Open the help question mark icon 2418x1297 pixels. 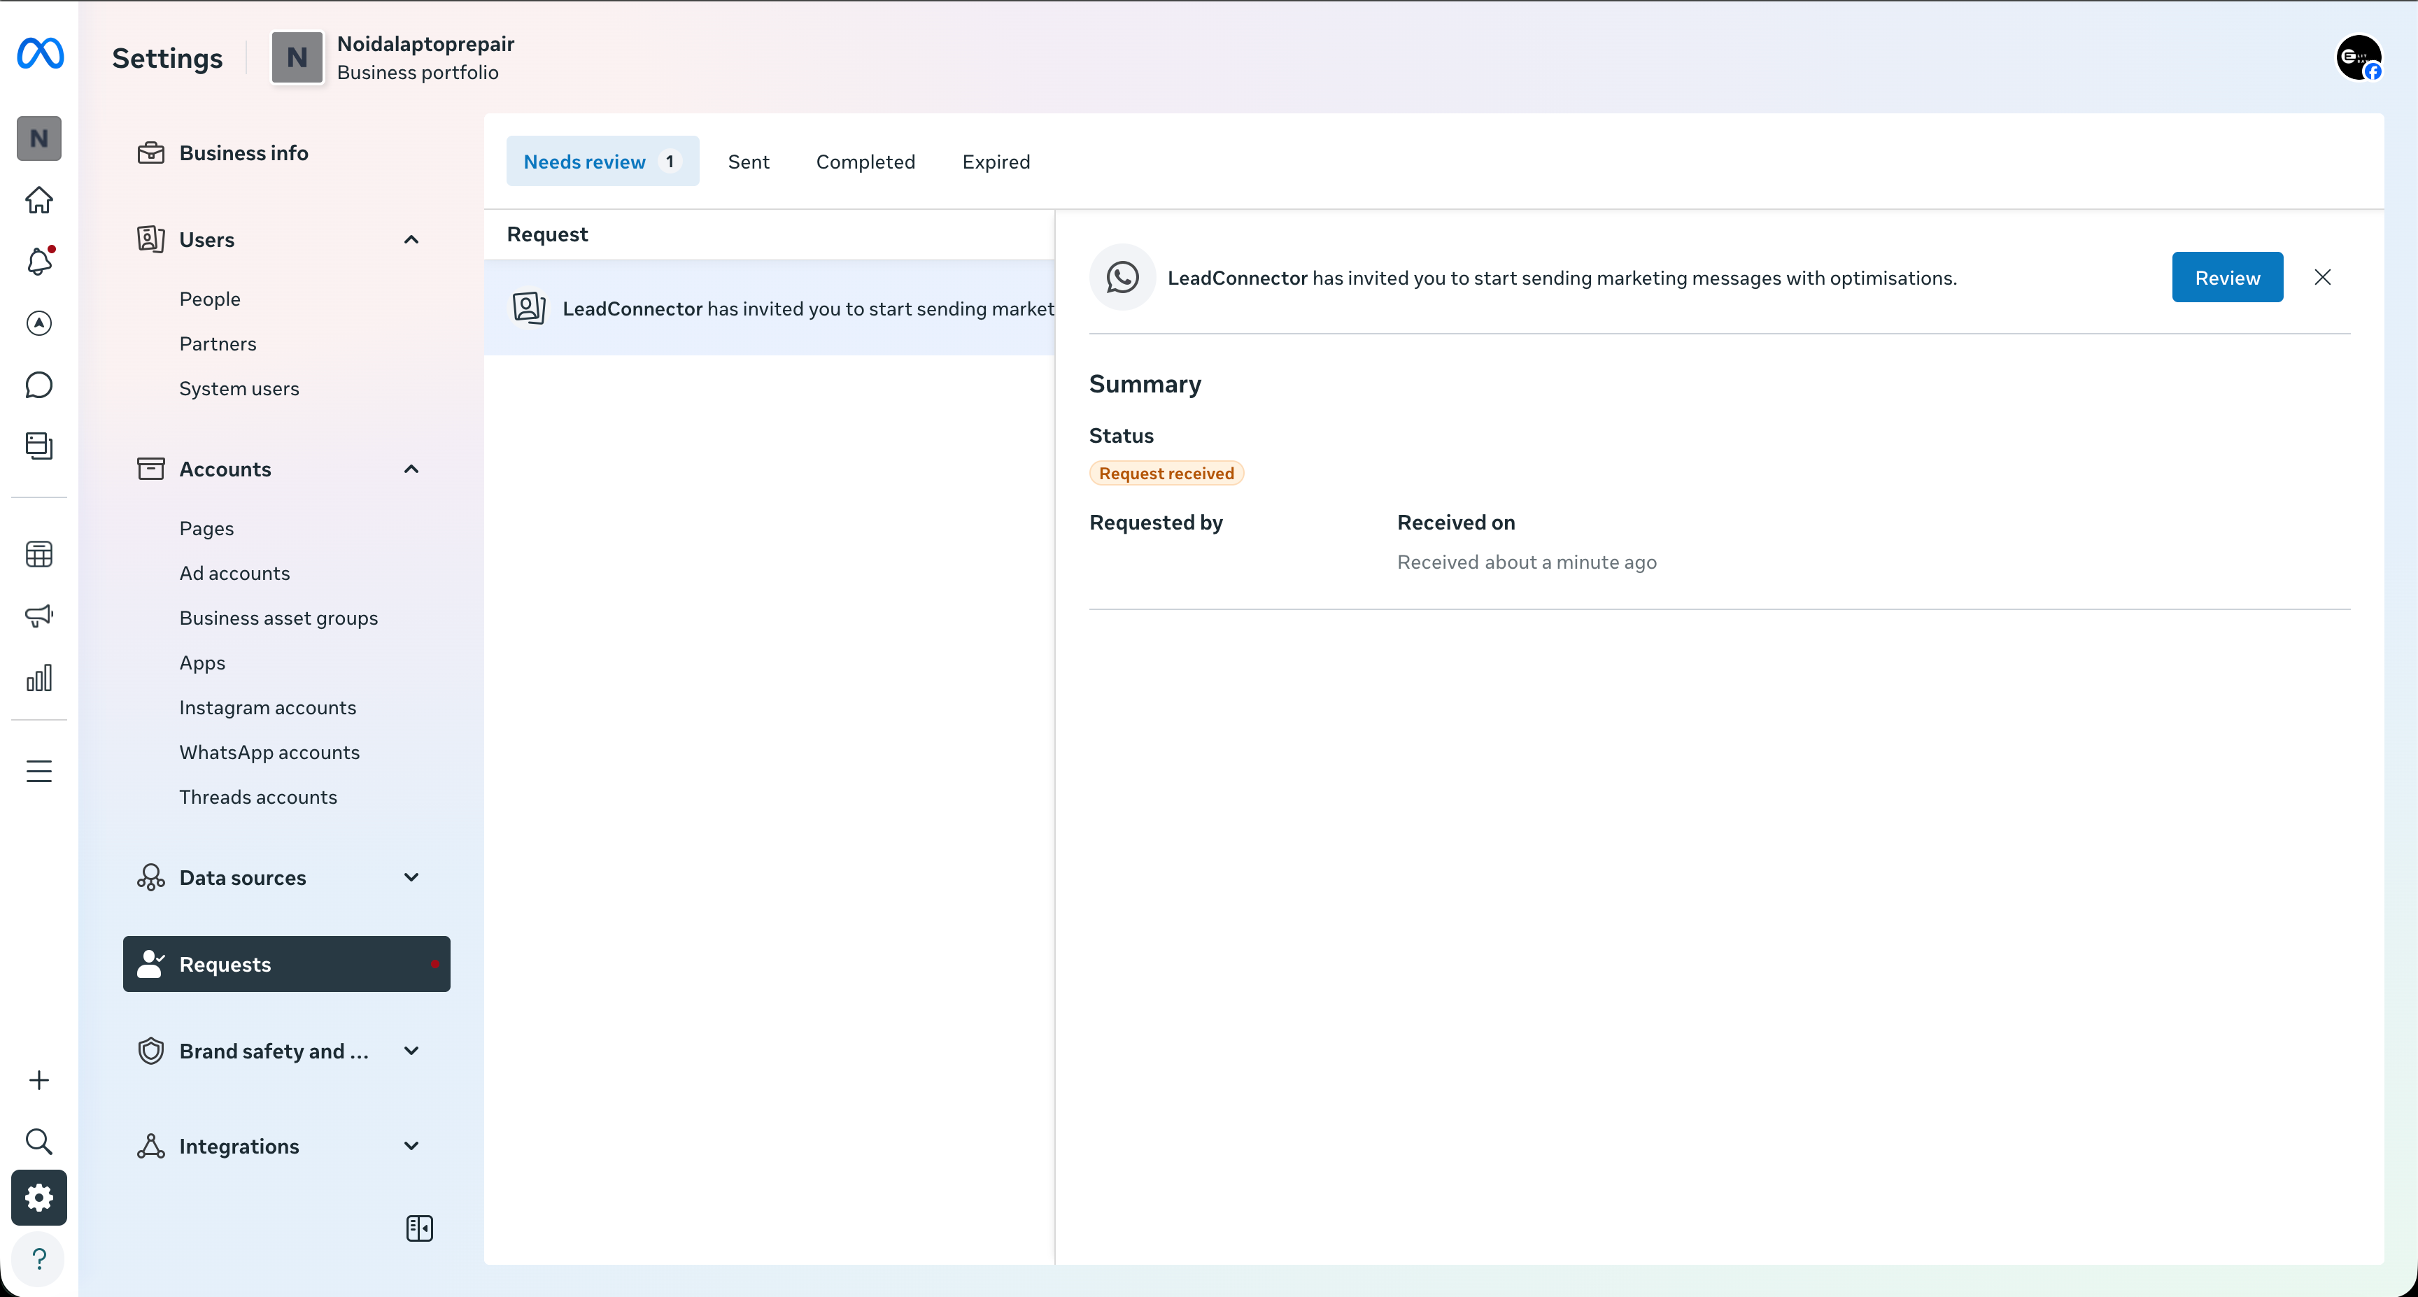tap(39, 1259)
